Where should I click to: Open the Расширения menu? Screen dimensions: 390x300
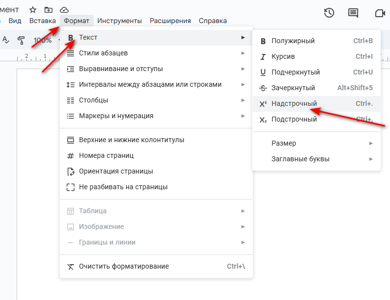(x=170, y=21)
